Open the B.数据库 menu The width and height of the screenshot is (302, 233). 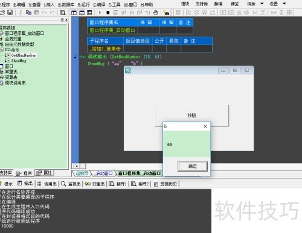[x=66, y=4]
